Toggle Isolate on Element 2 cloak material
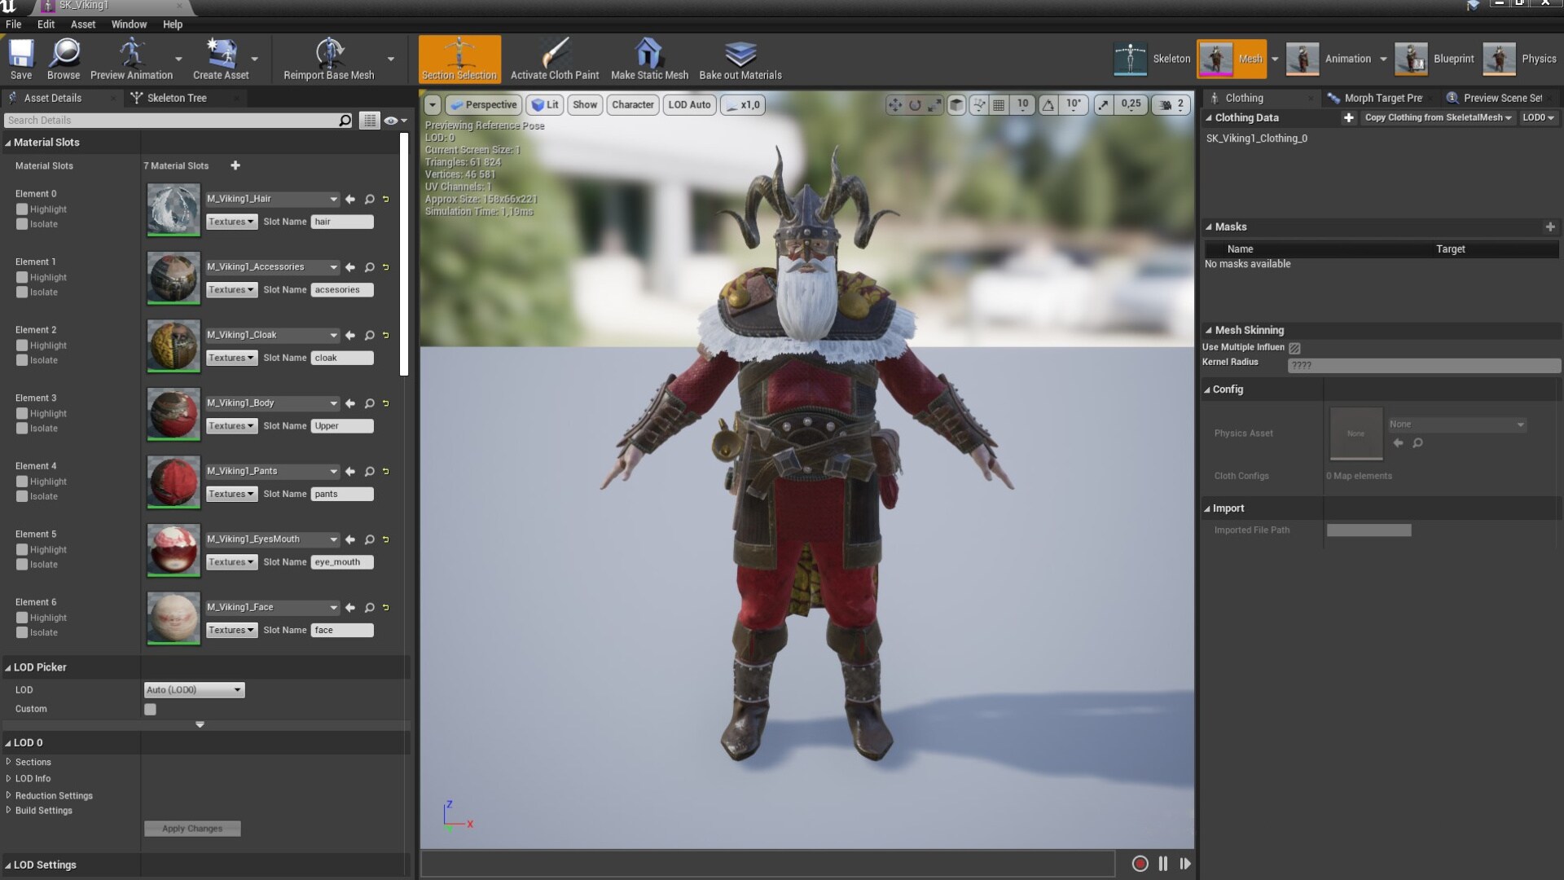This screenshot has width=1564, height=880. click(x=20, y=359)
